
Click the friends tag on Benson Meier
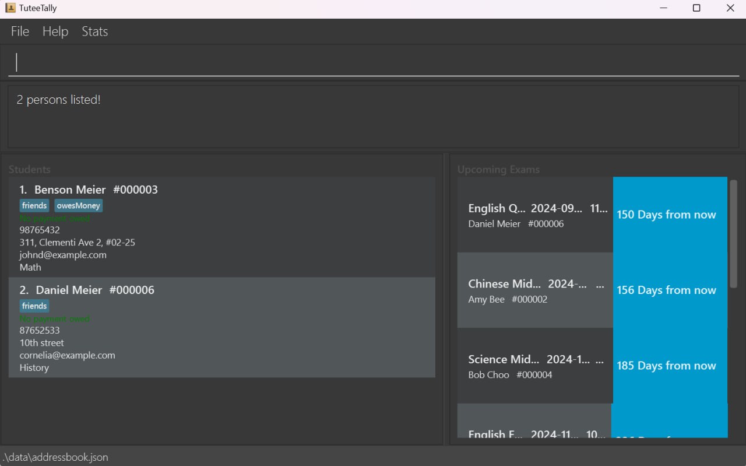[34, 206]
